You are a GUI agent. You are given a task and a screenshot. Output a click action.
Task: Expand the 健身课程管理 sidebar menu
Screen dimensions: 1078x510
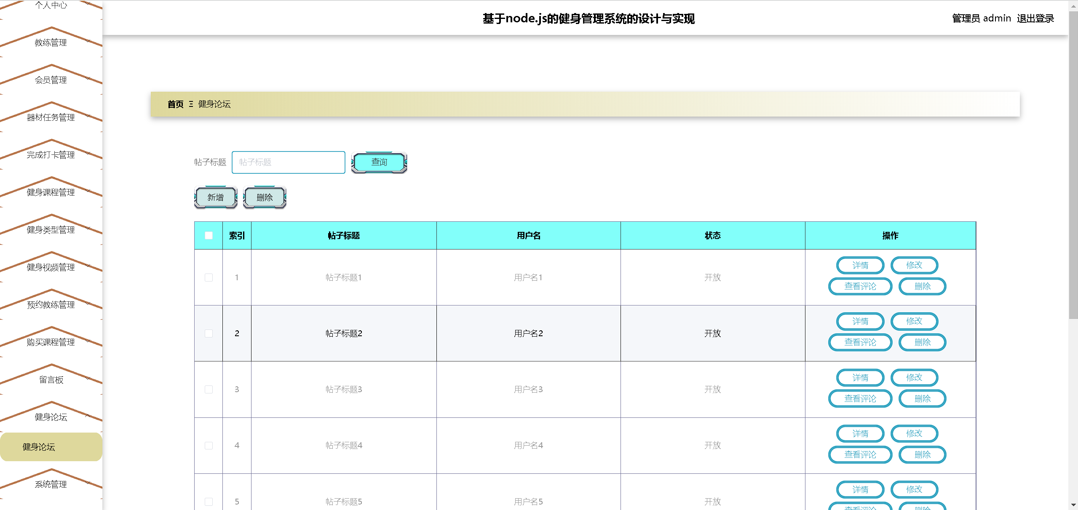pos(51,192)
